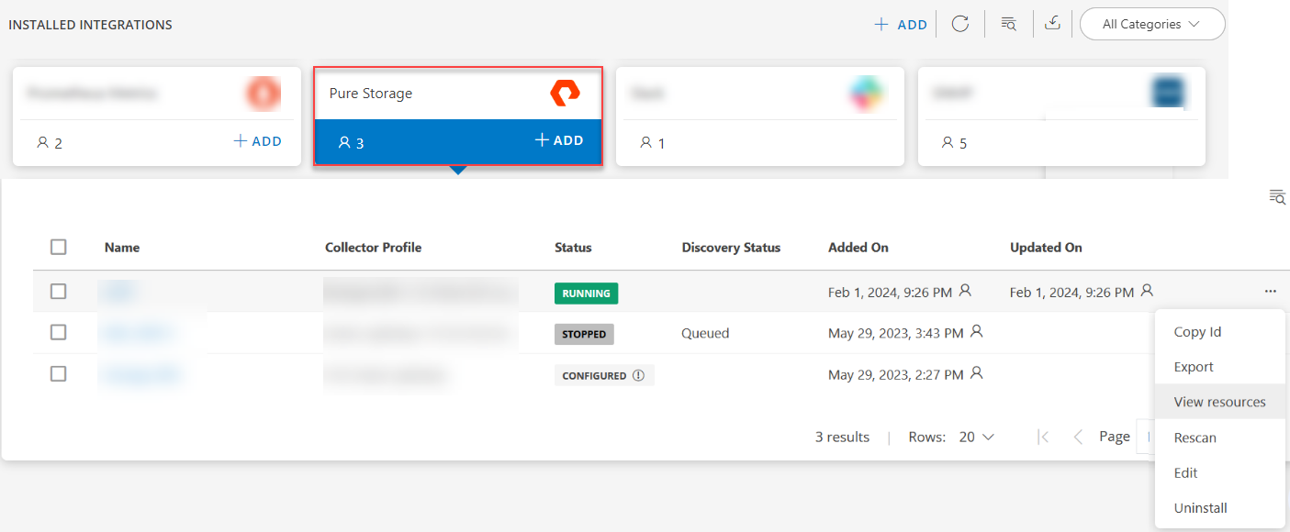
Task: Open the search/filter icon next to Add
Action: click(1008, 24)
